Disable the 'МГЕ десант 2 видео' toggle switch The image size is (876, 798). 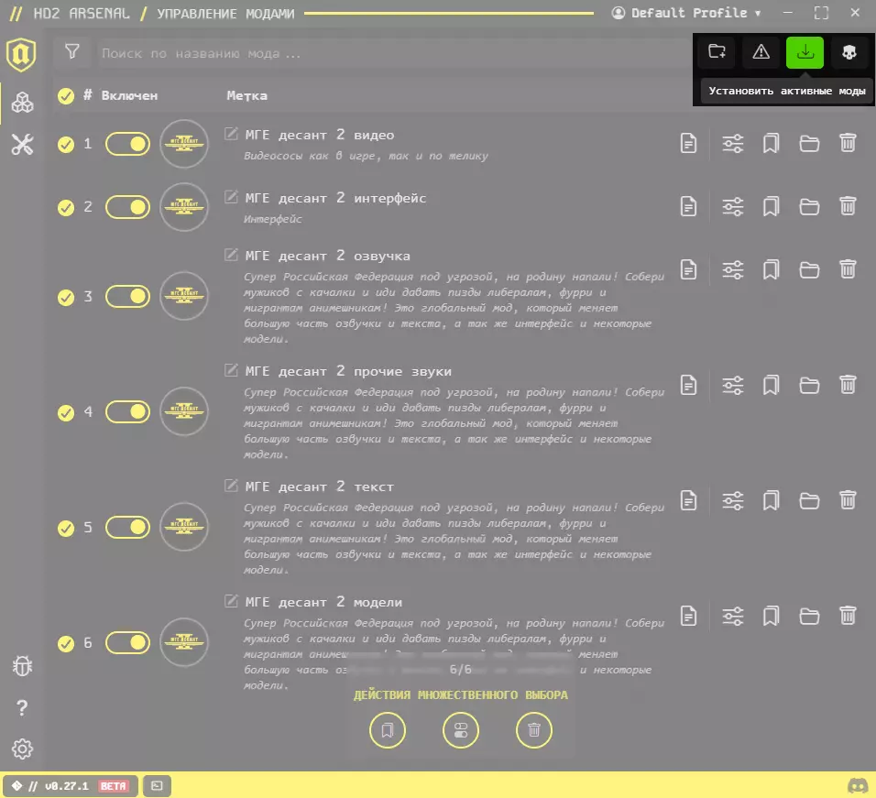pyautogui.click(x=128, y=144)
